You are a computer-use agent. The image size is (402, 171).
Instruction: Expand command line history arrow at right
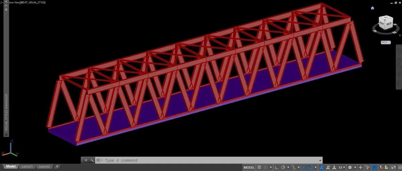(x=321, y=160)
